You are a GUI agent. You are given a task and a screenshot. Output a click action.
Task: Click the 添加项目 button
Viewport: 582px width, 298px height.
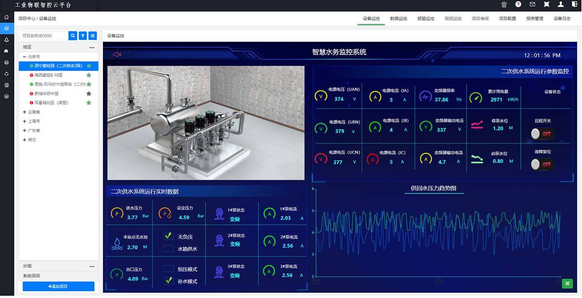click(59, 286)
